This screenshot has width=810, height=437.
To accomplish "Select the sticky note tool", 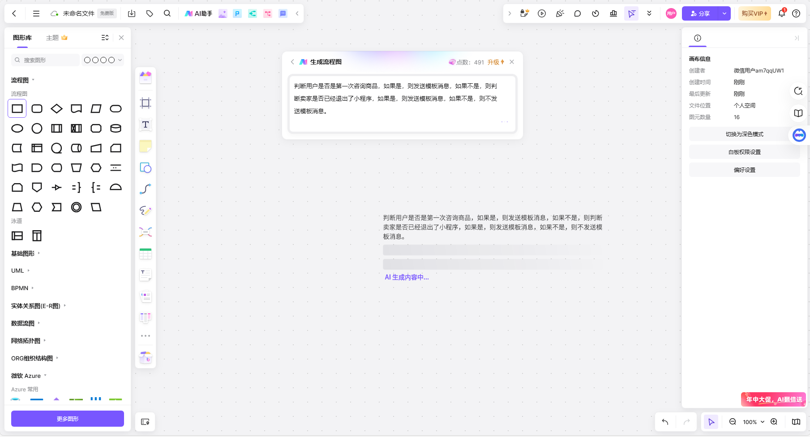I will (146, 146).
